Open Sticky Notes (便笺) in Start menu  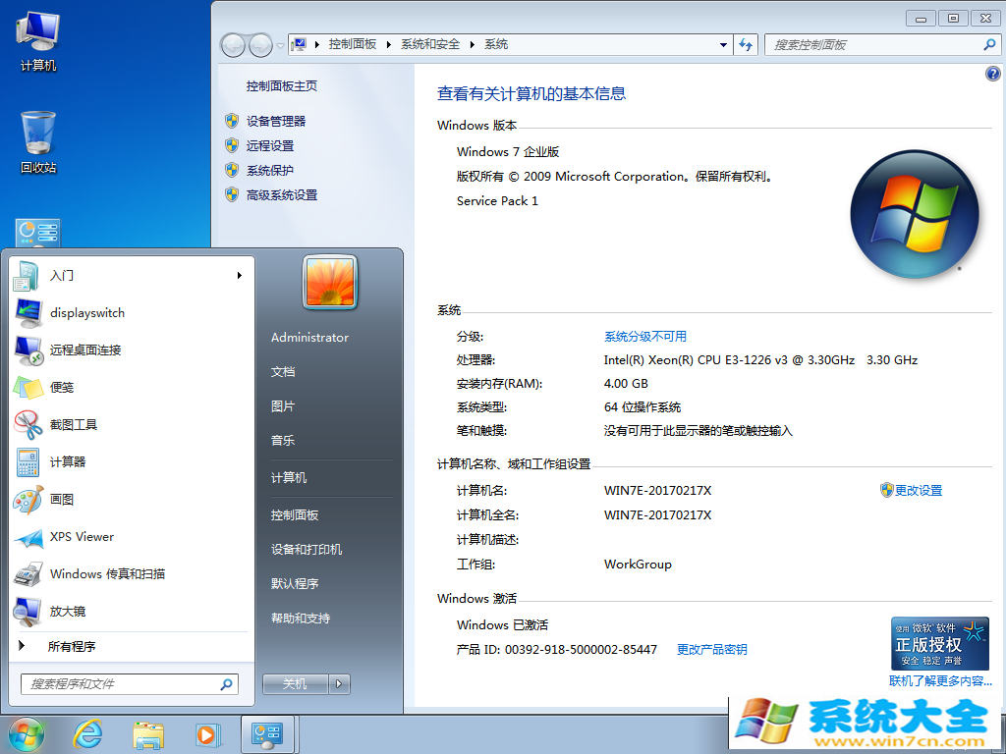(x=28, y=387)
